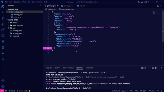Open Customize Layout icon in title bar
The height and width of the screenshot is (92, 164).
pyautogui.click(x=148, y=2)
